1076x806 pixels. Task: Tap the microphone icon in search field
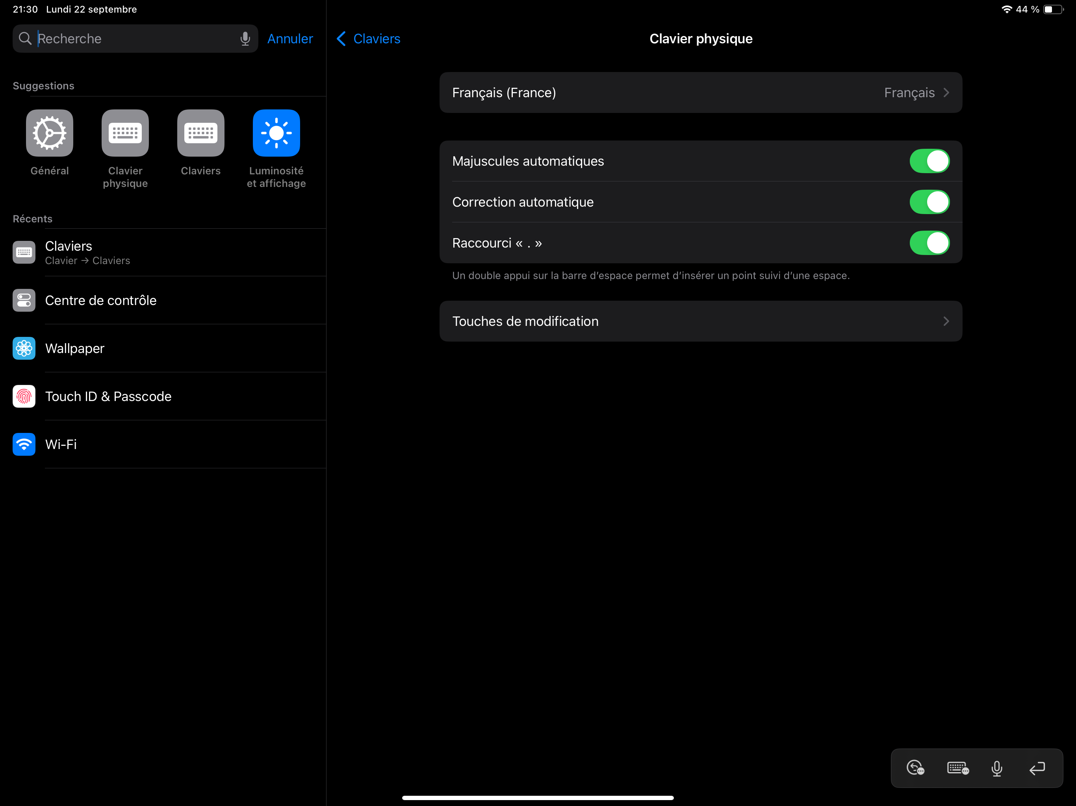click(245, 39)
